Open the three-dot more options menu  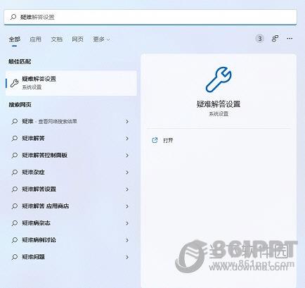(290, 38)
